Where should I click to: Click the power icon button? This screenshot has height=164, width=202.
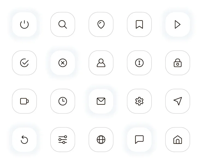tap(24, 24)
